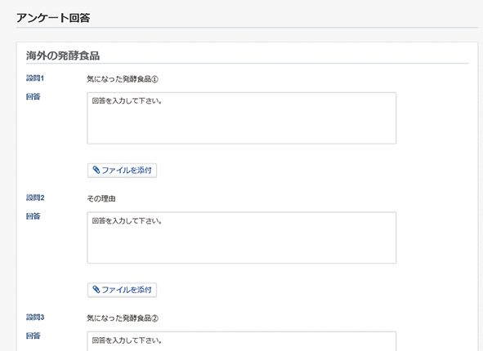Click the 回答 label beside second text box
Image resolution: width=483 pixels, height=351 pixels.
[x=34, y=216]
